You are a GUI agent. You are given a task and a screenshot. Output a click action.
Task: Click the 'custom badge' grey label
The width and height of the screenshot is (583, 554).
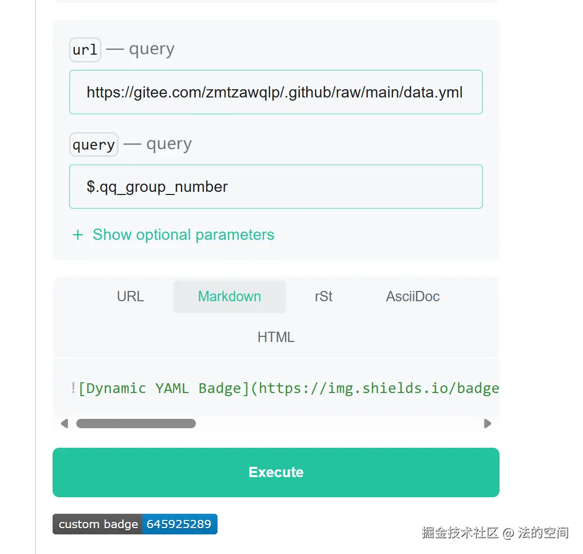(x=98, y=524)
